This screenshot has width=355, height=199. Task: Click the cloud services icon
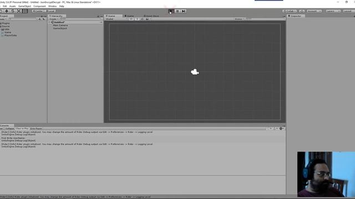pos(302,11)
